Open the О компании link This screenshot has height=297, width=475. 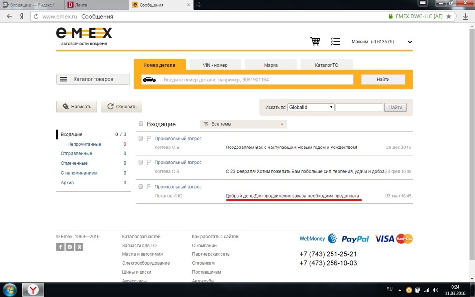click(x=205, y=245)
